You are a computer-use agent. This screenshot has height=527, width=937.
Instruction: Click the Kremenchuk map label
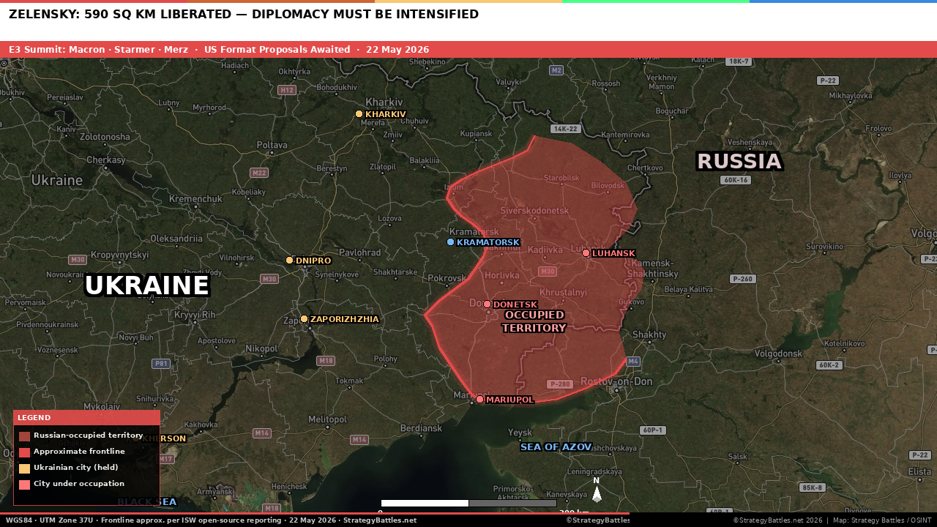coord(195,199)
